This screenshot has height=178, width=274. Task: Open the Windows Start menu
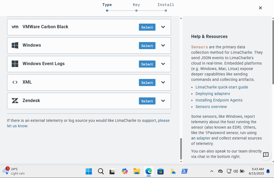pos(89,171)
